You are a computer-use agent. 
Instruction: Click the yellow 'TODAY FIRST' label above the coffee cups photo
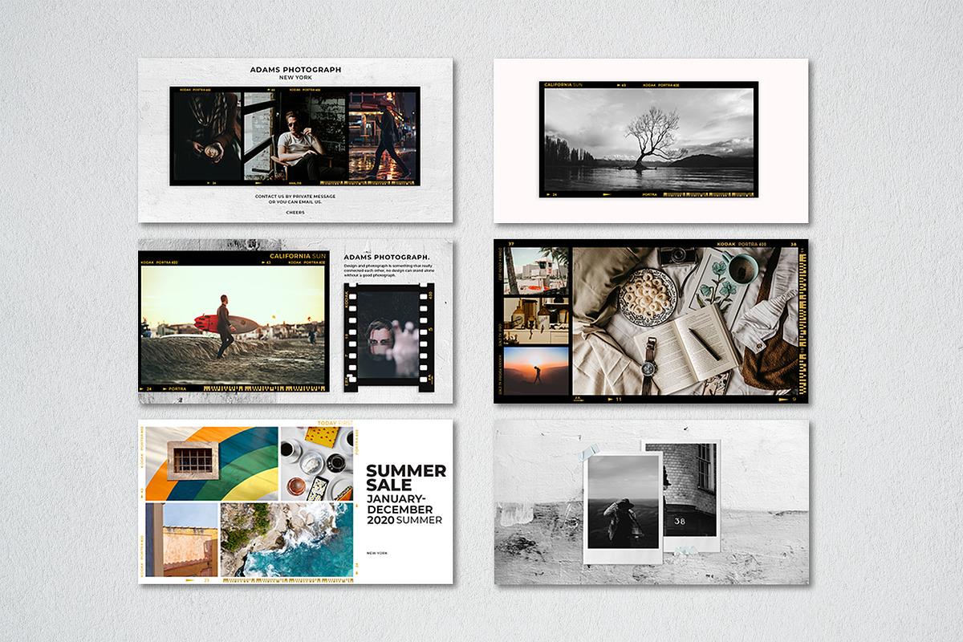tap(335, 423)
